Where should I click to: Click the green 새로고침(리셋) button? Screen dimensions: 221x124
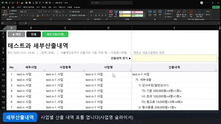[x=55, y=34]
